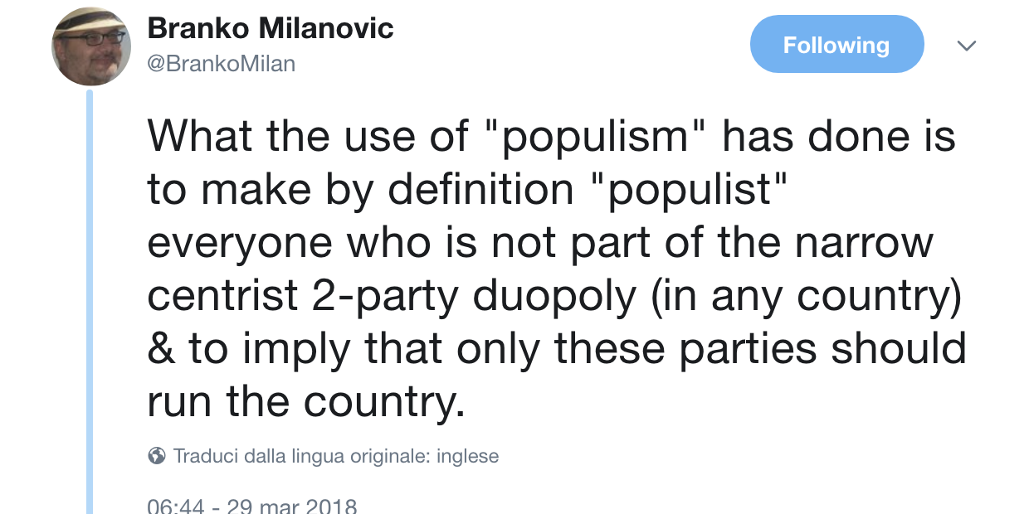Viewport: 1029px width, 514px height.
Task: Click the blue thread line under the avatar
Action: (90, 298)
